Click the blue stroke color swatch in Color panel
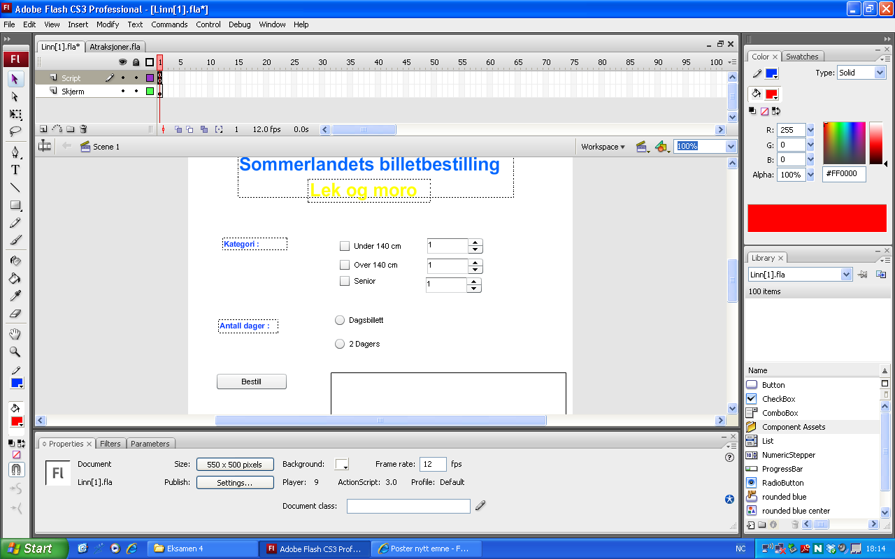The width and height of the screenshot is (895, 559). 771,73
